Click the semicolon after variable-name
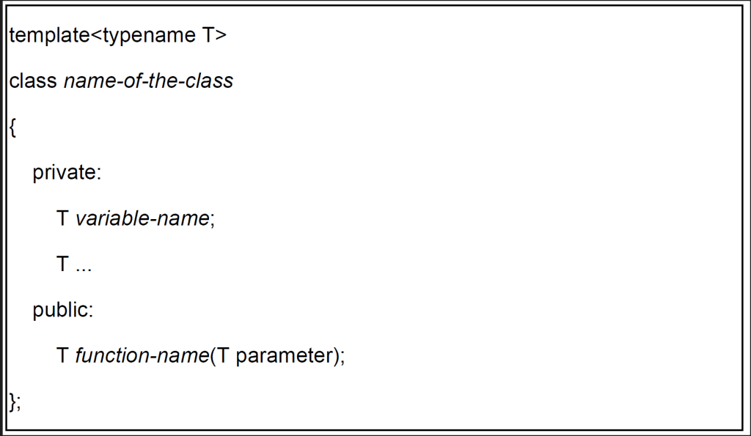 click(212, 220)
